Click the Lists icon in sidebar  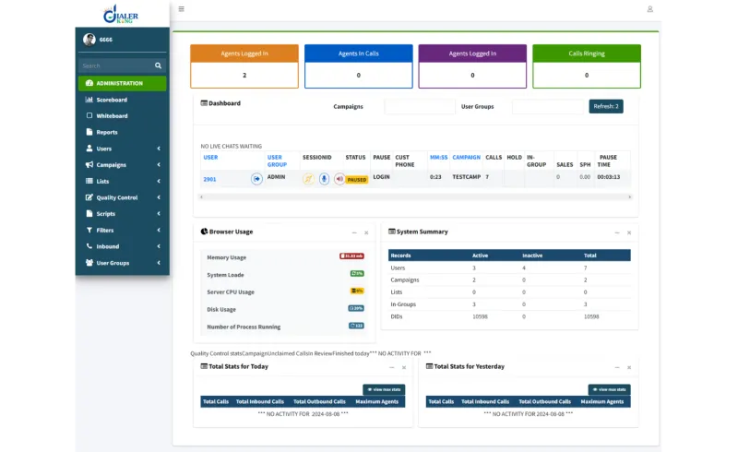pos(89,181)
